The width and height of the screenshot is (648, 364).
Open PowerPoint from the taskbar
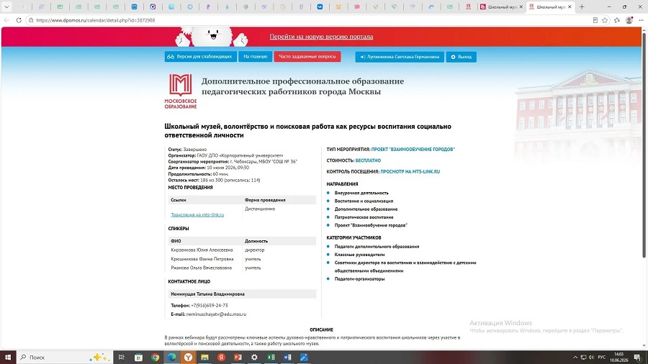pyautogui.click(x=238, y=358)
